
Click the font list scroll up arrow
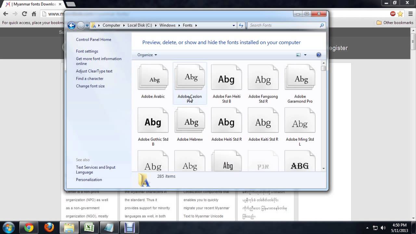(323, 63)
